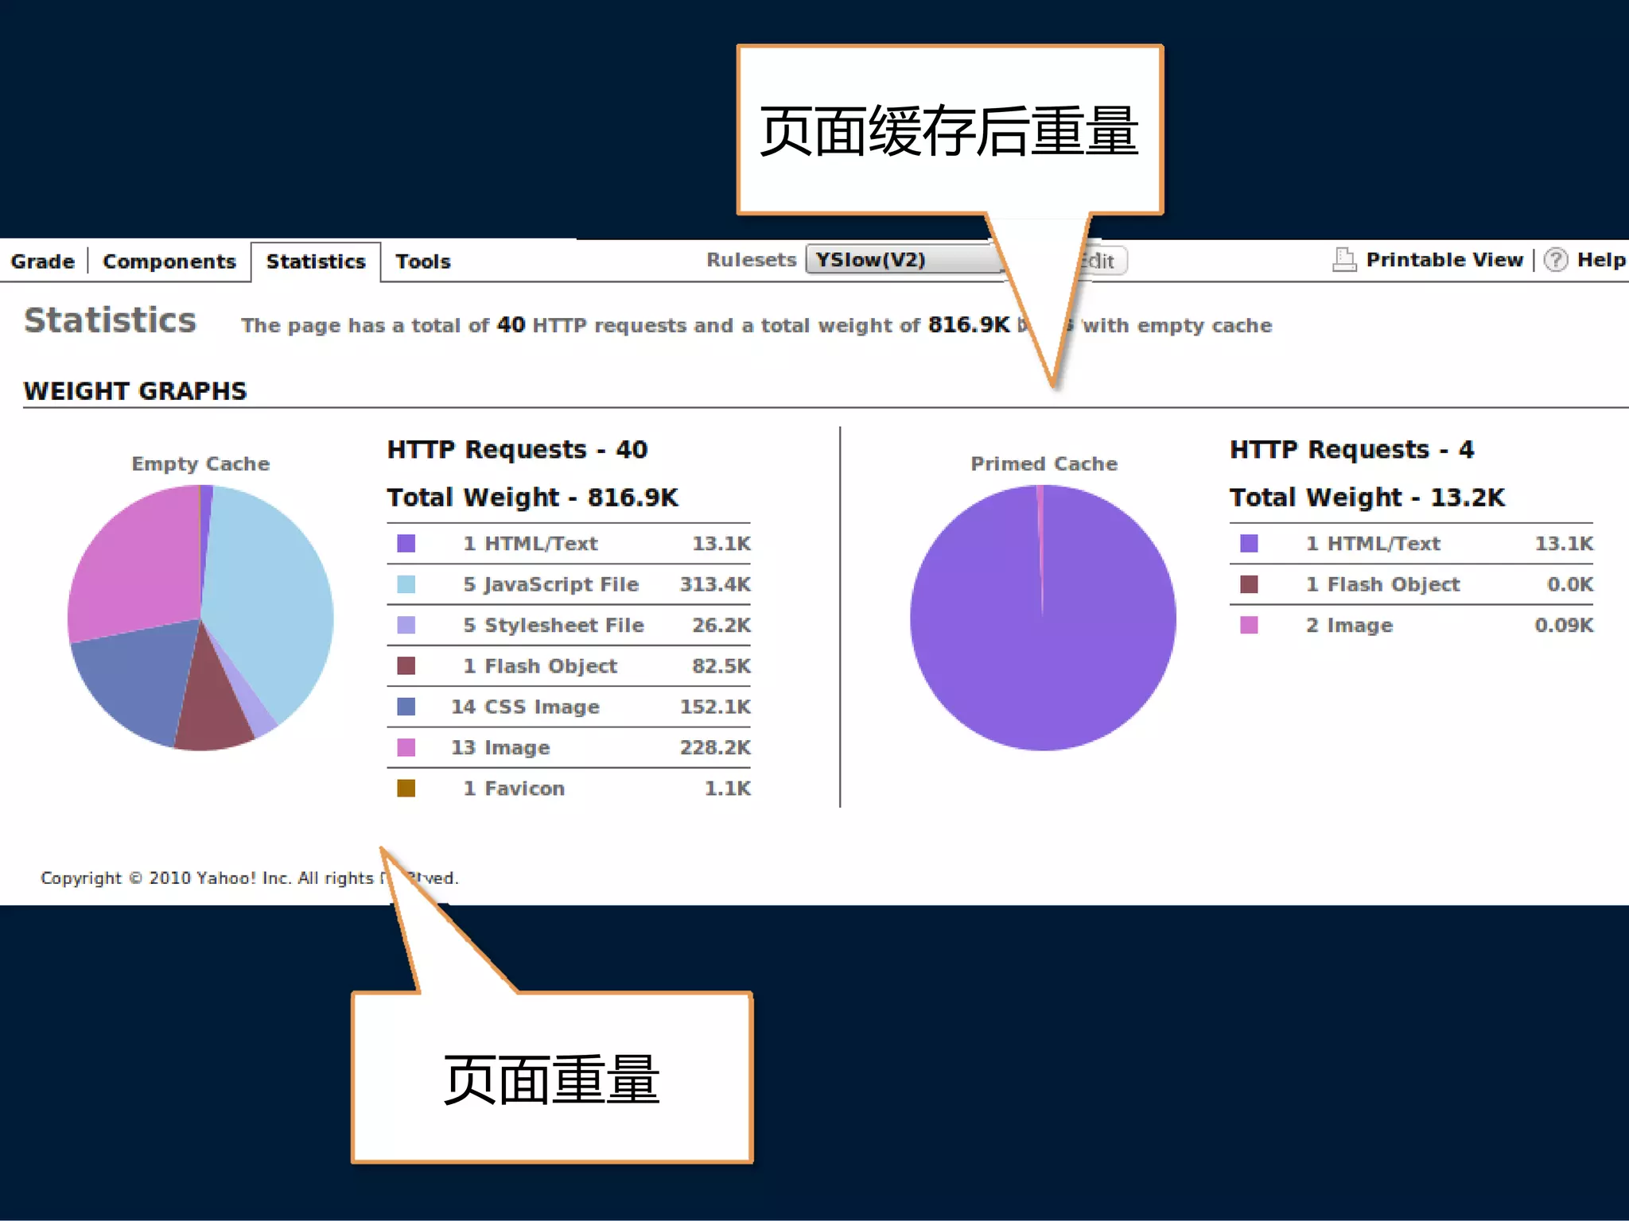Click the large Statistics page title

click(x=110, y=320)
